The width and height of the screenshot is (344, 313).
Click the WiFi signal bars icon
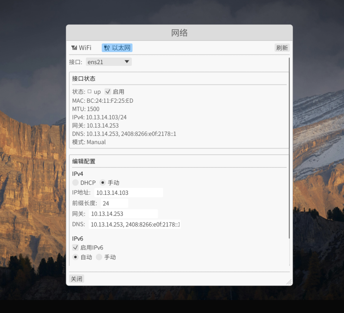click(x=74, y=48)
